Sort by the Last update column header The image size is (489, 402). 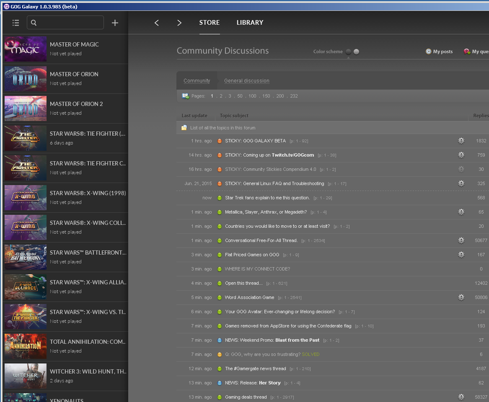tap(194, 116)
